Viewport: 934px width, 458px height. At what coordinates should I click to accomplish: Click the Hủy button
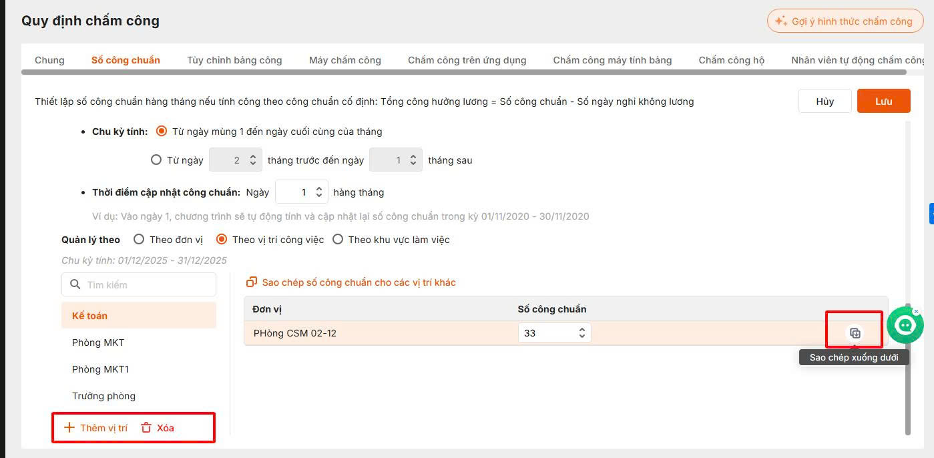(x=825, y=101)
